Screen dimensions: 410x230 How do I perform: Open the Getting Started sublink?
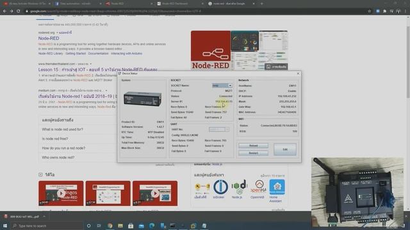point(76,54)
